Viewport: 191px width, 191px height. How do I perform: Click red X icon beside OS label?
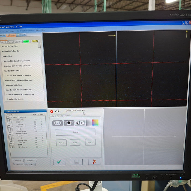pos(52,111)
